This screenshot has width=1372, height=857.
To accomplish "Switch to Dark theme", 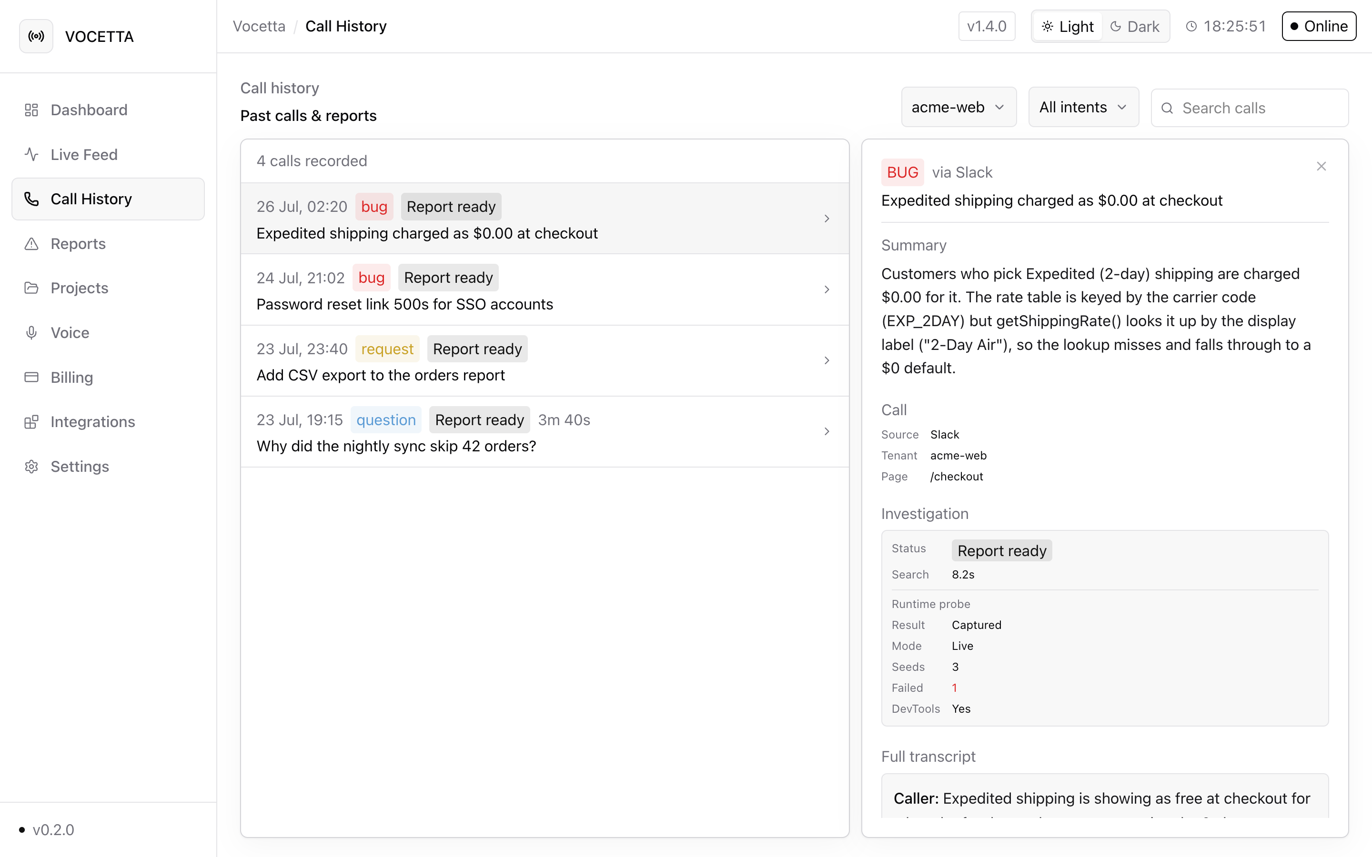I will (x=1134, y=26).
